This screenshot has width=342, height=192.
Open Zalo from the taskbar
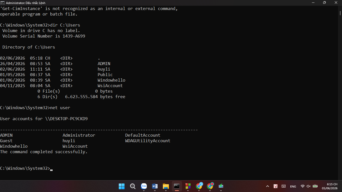point(144,186)
